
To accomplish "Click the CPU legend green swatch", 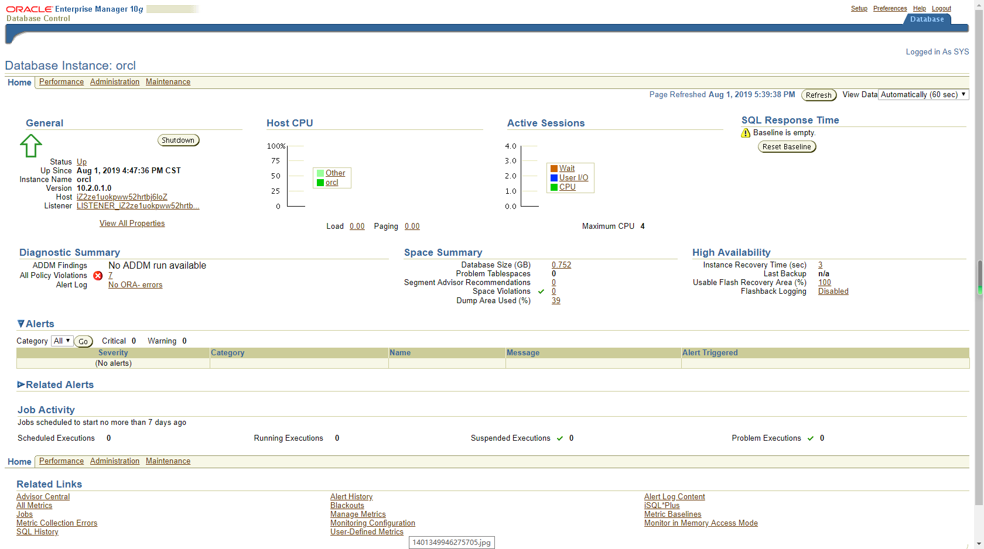I will pos(554,187).
